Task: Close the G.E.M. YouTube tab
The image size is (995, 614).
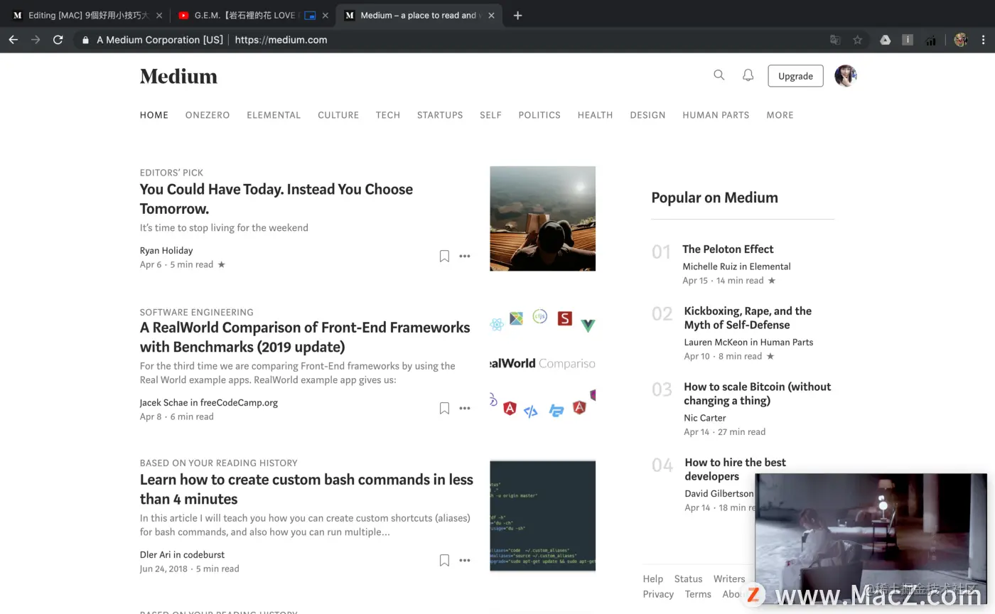Action: [x=326, y=15]
